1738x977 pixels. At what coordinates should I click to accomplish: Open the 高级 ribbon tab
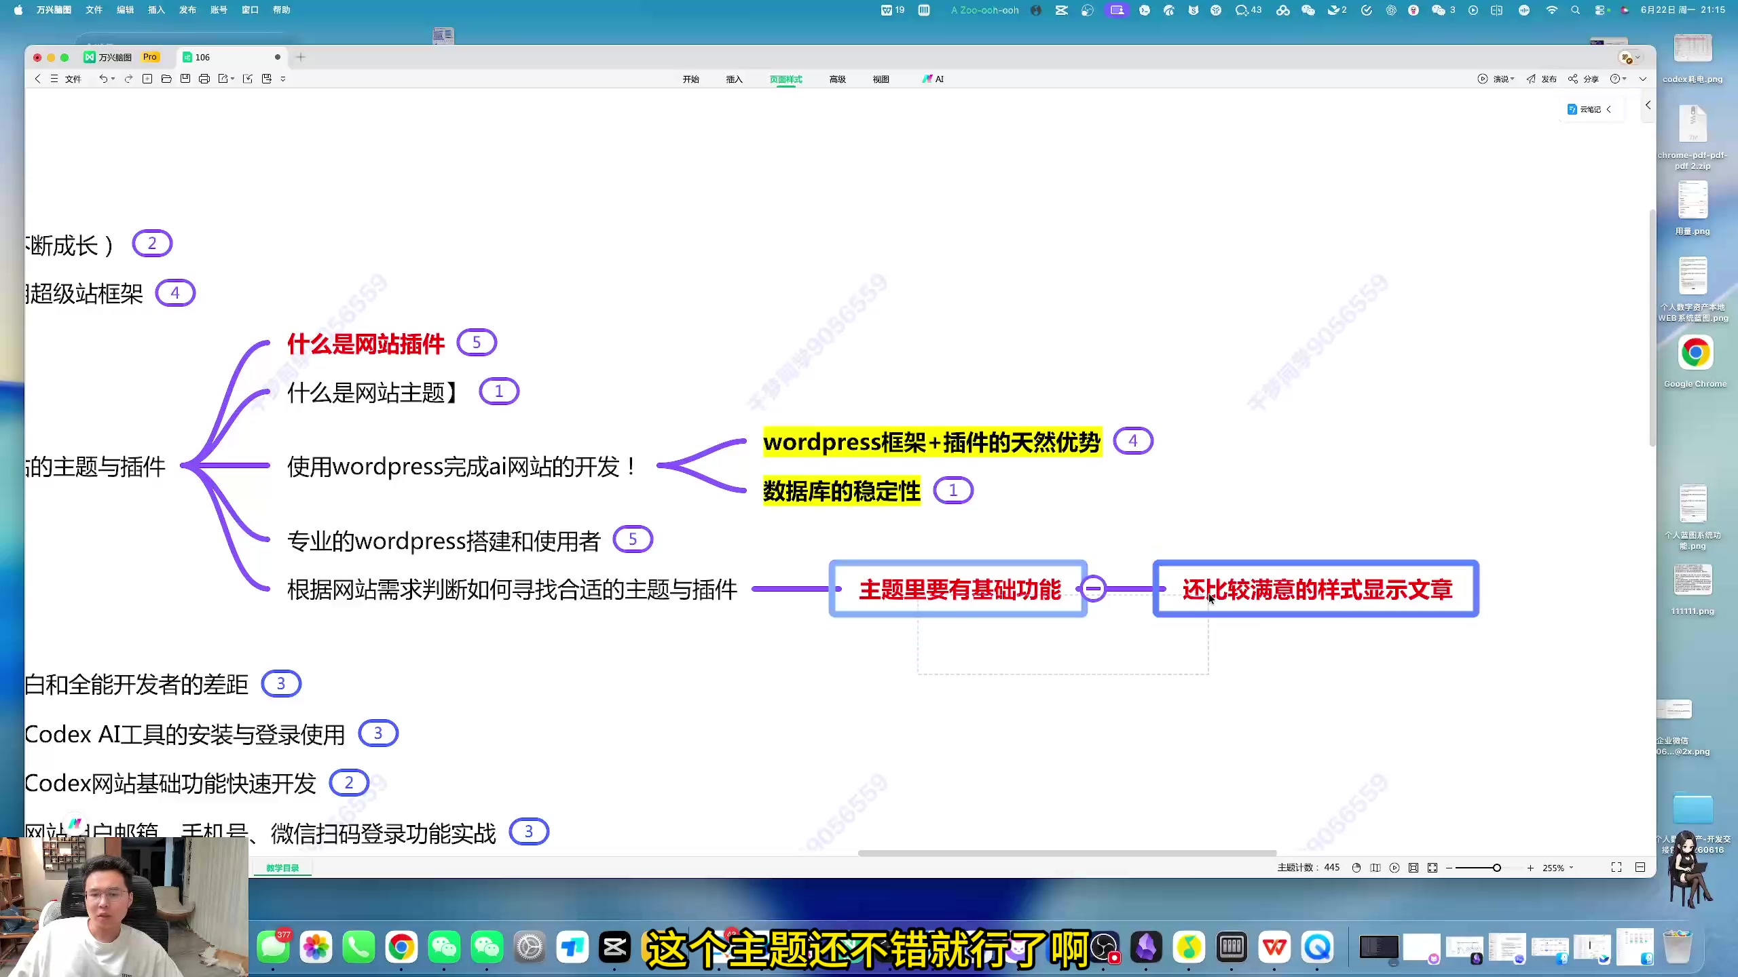[838, 79]
